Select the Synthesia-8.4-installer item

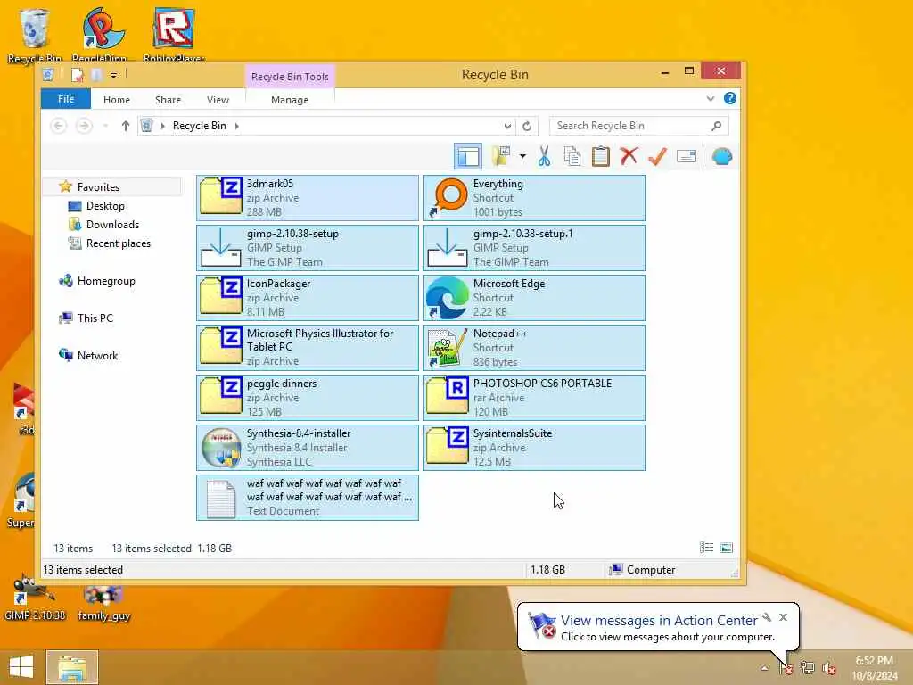(x=308, y=448)
